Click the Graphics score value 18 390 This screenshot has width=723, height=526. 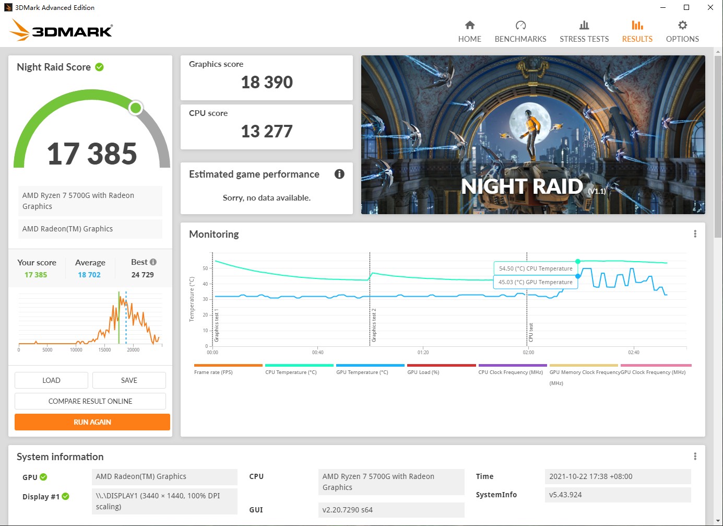click(267, 82)
